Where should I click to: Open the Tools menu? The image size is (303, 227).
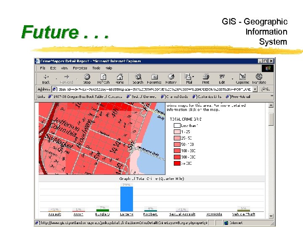pyautogui.click(x=96, y=68)
